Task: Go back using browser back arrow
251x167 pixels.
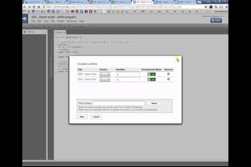Action: click(25, 7)
